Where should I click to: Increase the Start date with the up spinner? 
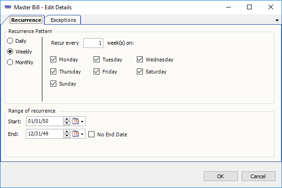tap(67, 119)
